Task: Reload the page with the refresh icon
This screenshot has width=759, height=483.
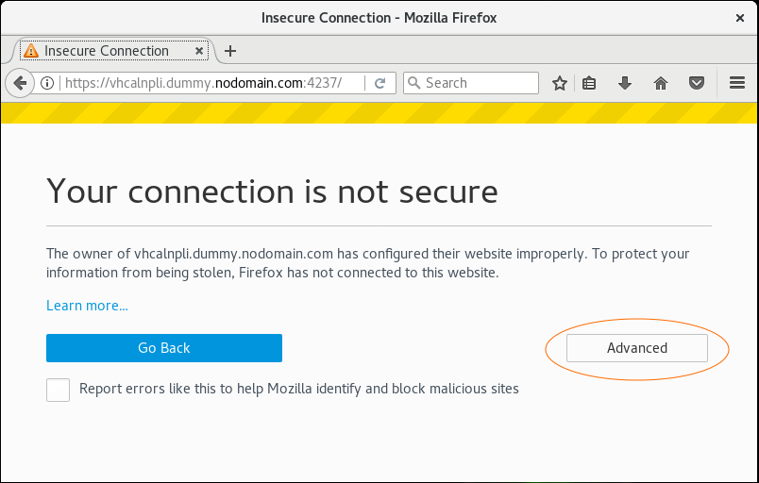Action: (380, 83)
